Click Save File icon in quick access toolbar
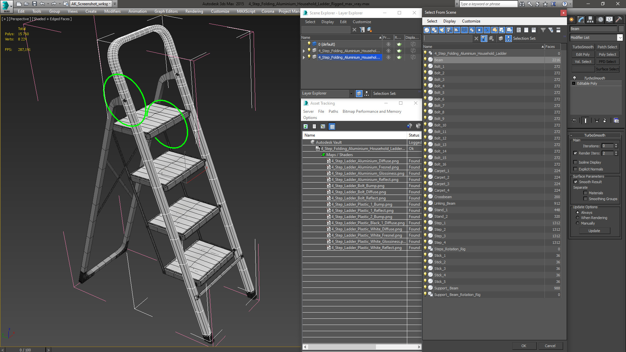The image size is (626, 352). (34, 4)
